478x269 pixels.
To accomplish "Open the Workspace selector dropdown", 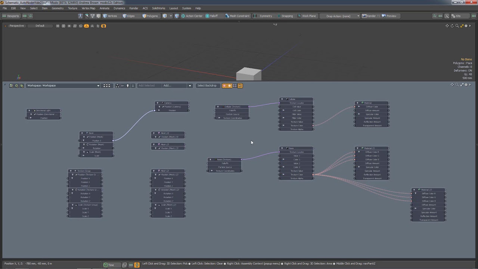I will click(x=63, y=86).
